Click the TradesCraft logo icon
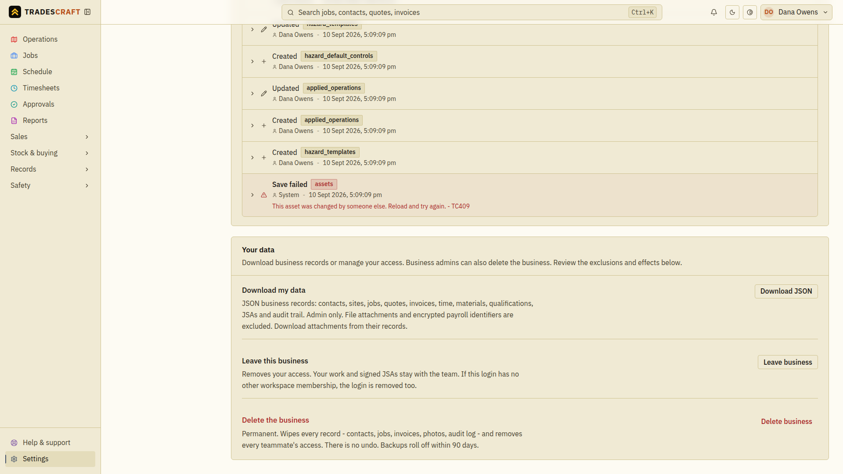 [x=15, y=12]
